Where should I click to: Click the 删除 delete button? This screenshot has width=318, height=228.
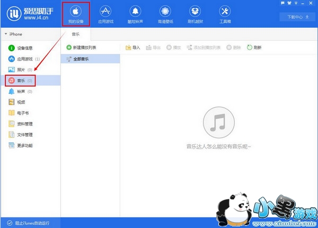click(234, 48)
